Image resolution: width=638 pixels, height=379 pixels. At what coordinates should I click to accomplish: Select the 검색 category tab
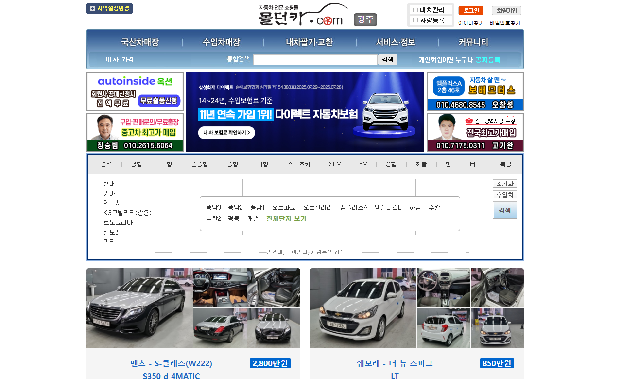[106, 164]
